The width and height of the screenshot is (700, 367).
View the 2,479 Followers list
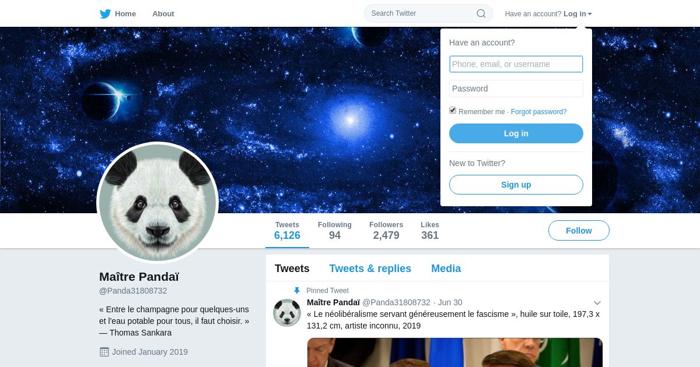pyautogui.click(x=386, y=231)
